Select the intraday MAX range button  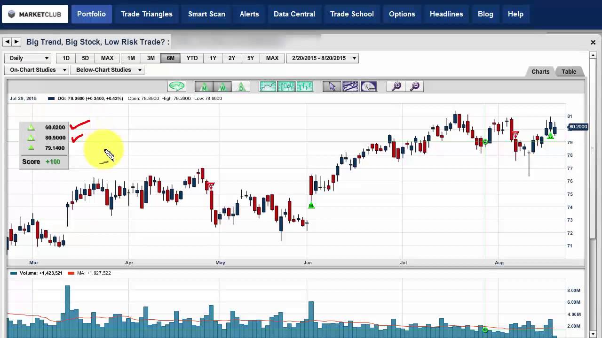pos(107,58)
